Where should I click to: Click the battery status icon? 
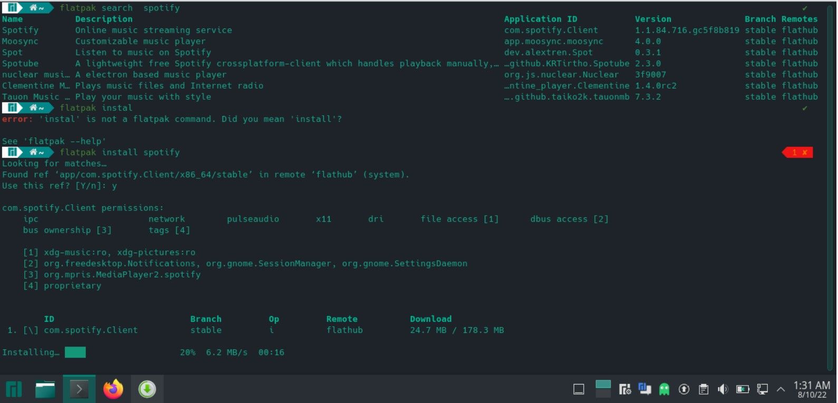tap(743, 389)
